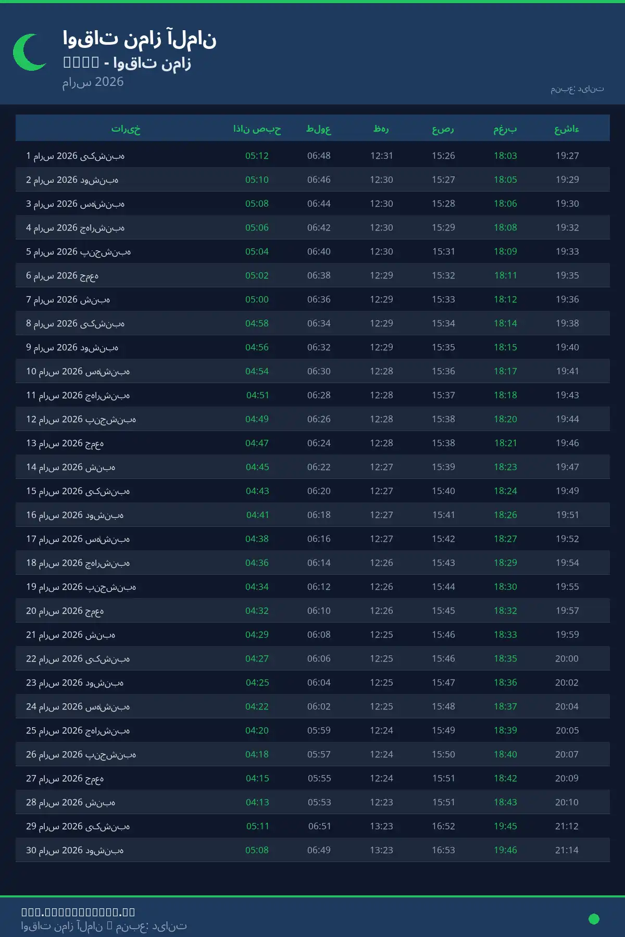Image resolution: width=625 pixels, height=937 pixels.
Task: Click the 2026 March subtitle in the header
Action: tap(93, 82)
